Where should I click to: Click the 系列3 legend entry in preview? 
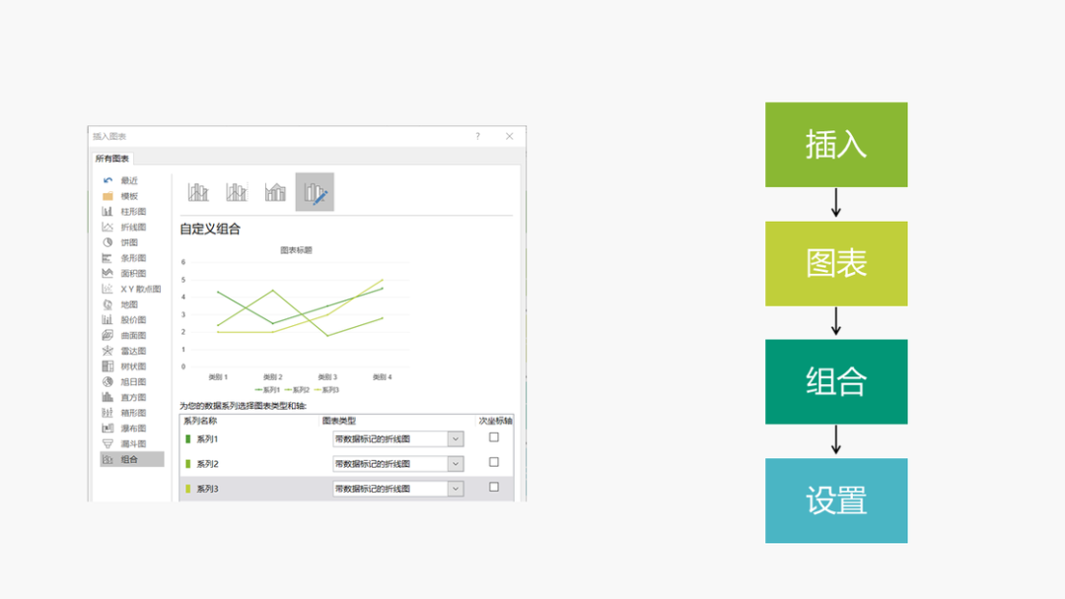326,390
